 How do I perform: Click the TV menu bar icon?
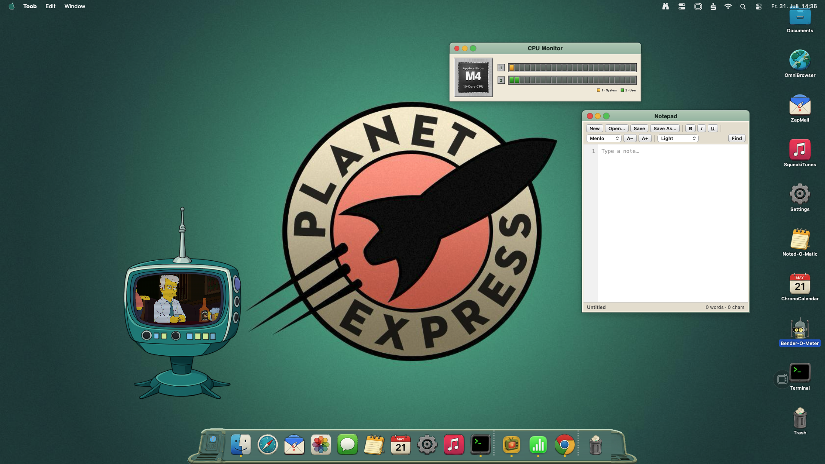[698, 6]
